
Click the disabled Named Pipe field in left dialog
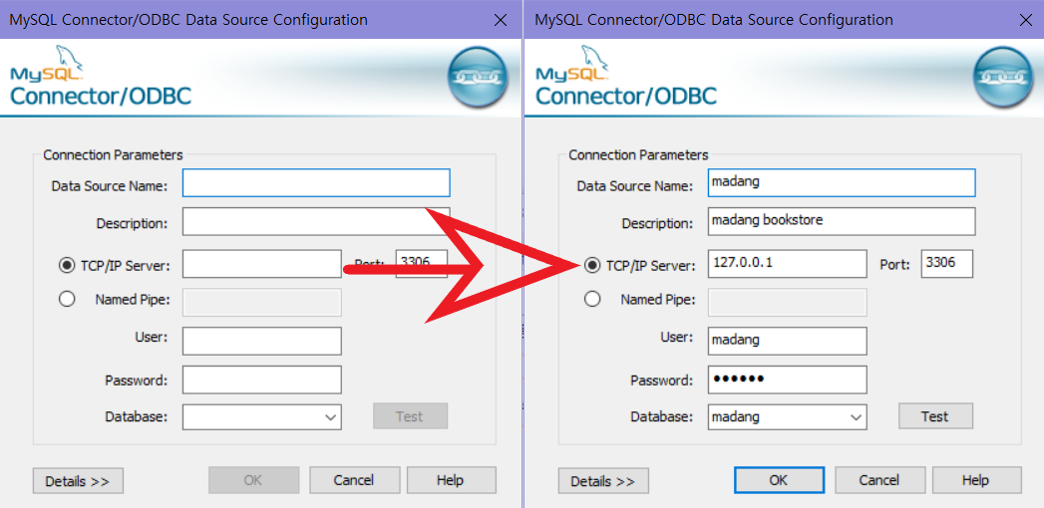(x=262, y=303)
